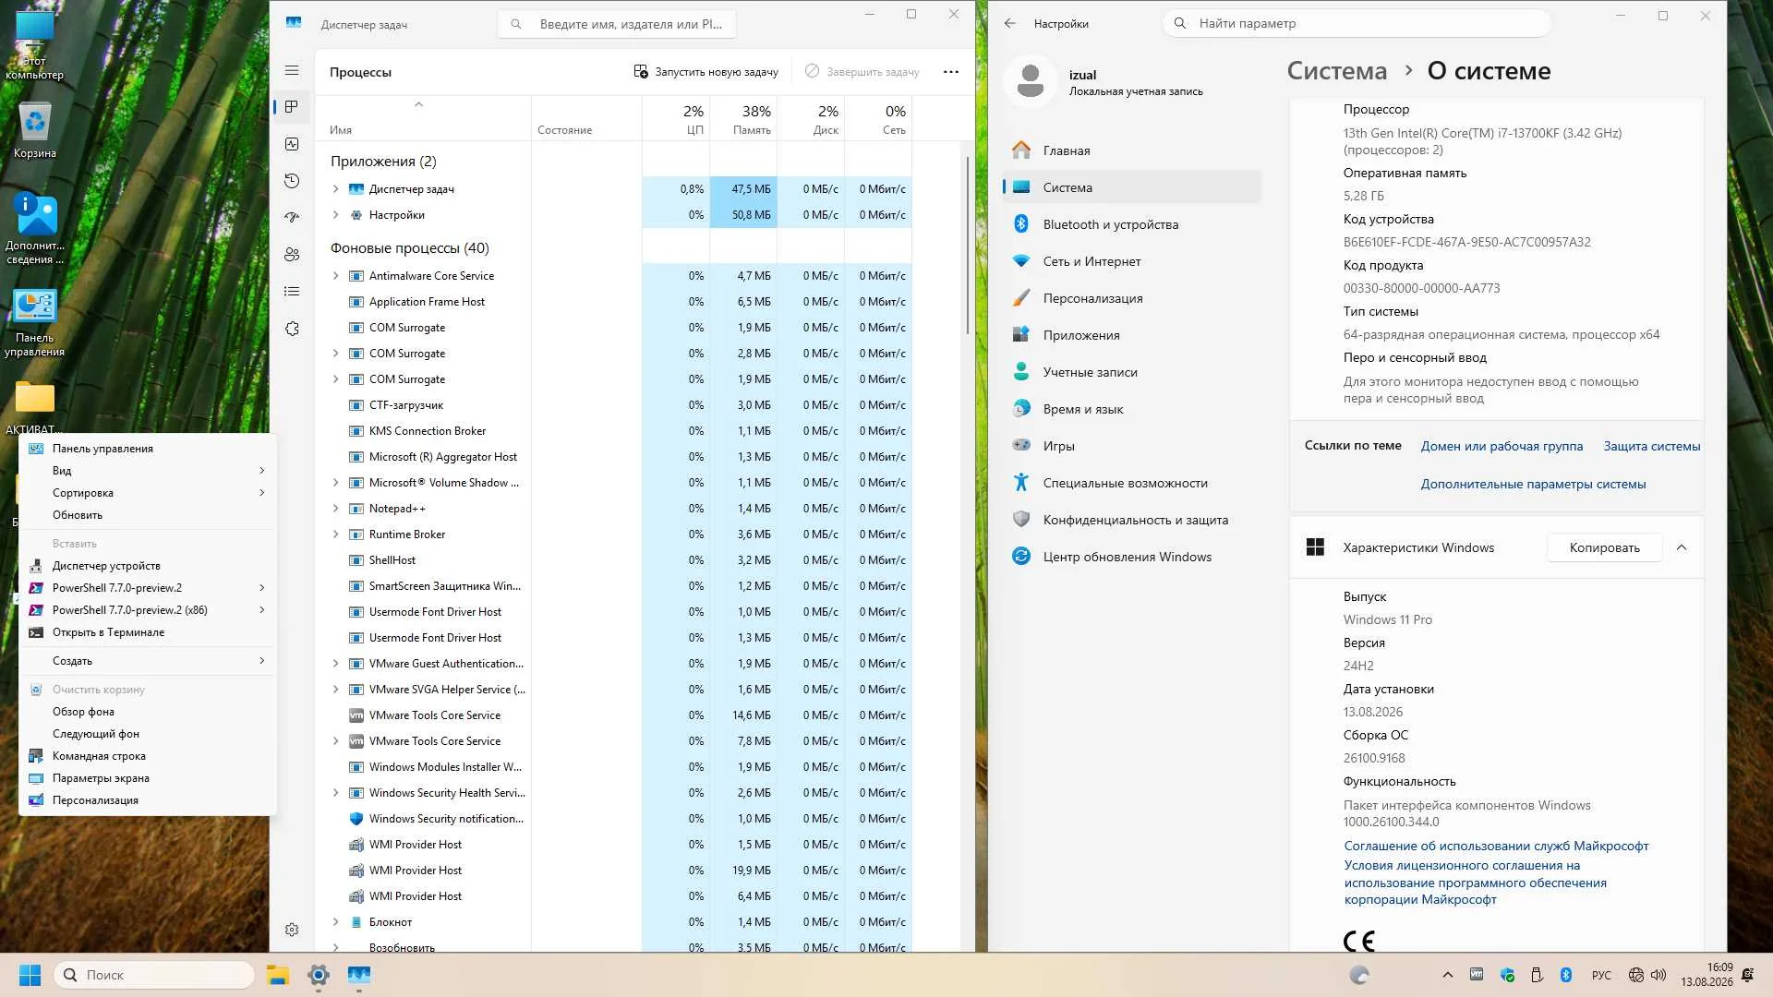
Task: Open Создать submenu in context menu
Action: tap(148, 661)
